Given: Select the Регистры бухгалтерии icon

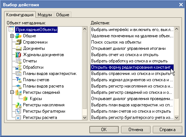Looking at the screenshot, I should click(x=18, y=111).
